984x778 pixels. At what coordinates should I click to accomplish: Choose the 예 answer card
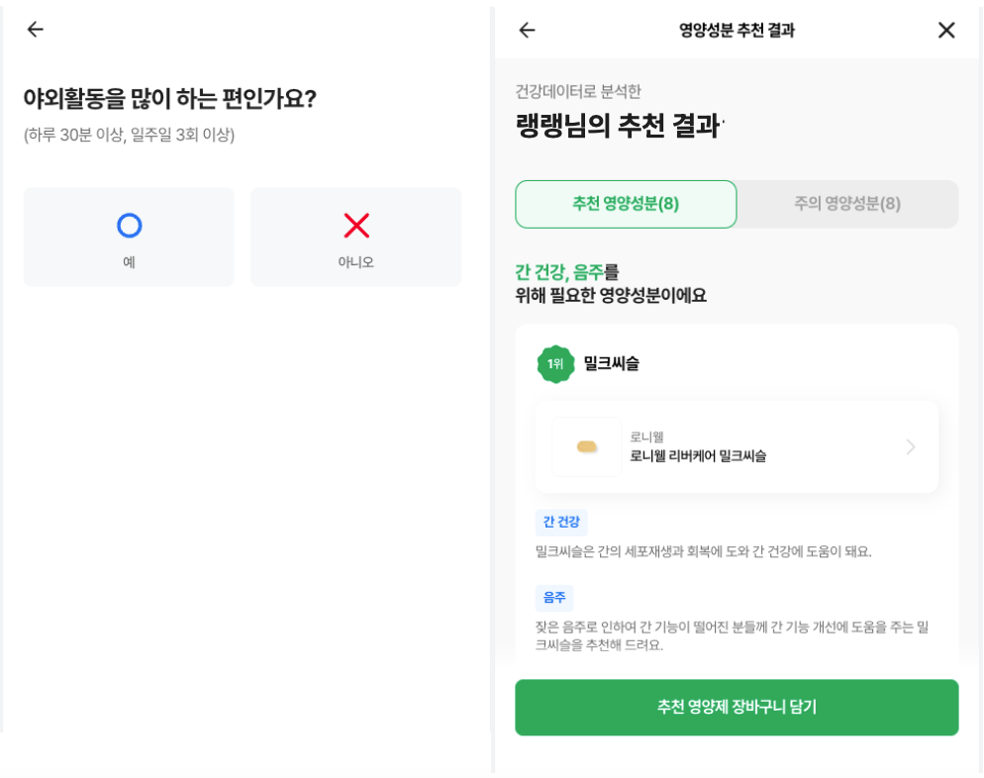129,237
